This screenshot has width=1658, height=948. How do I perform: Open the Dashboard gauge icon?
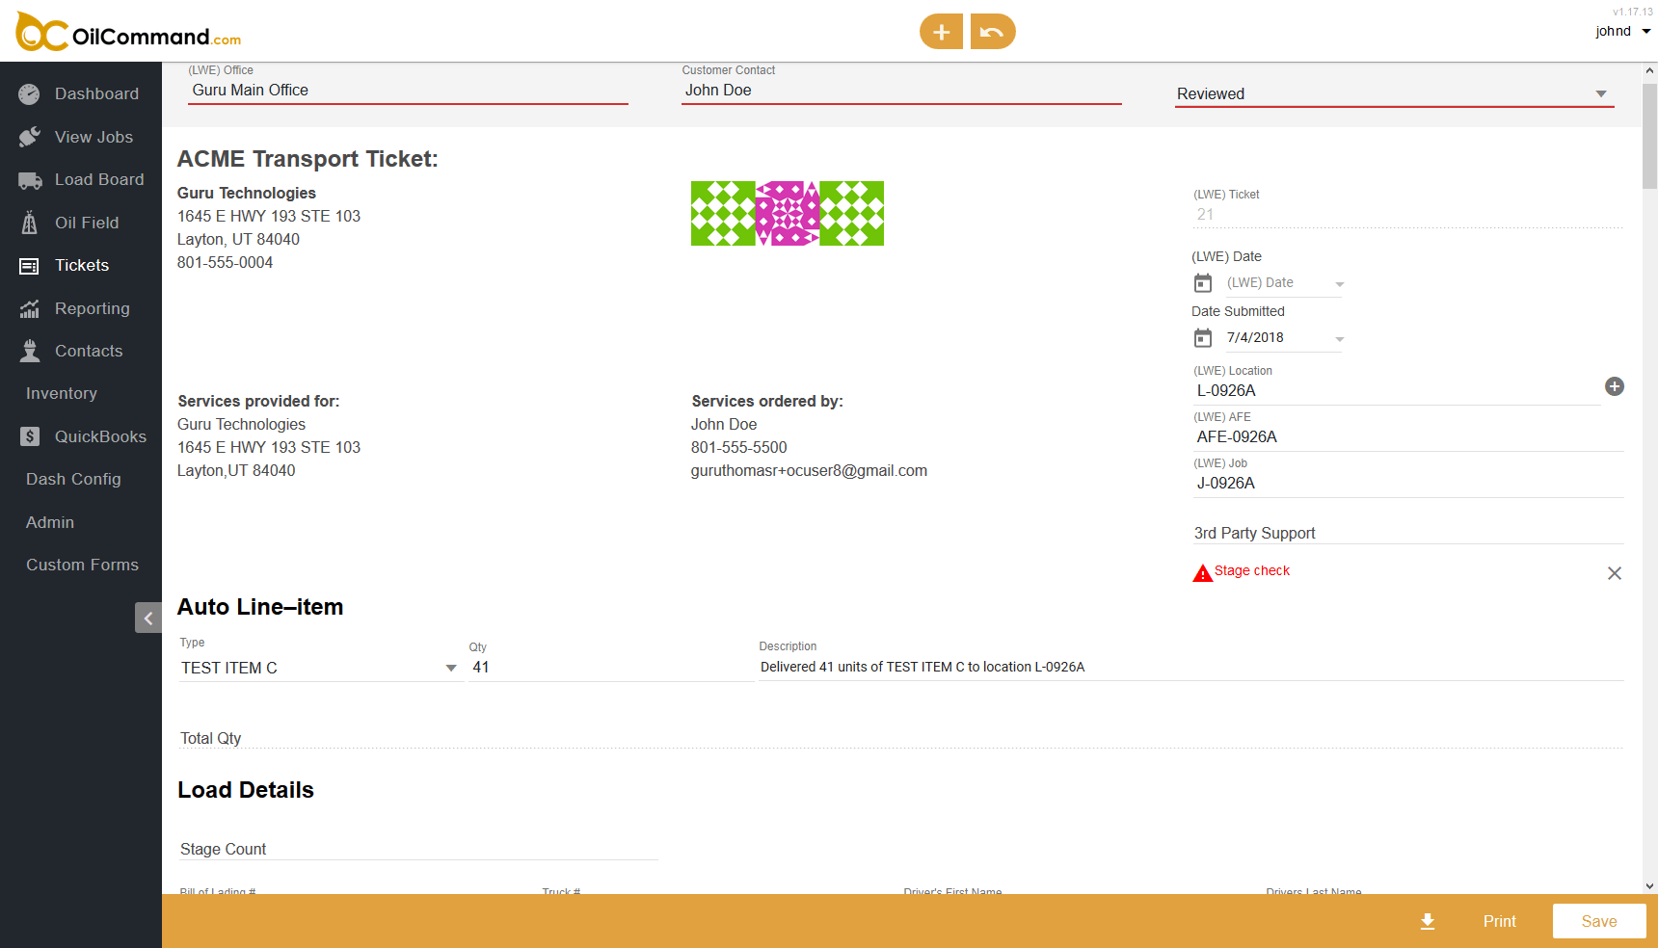[x=30, y=93]
